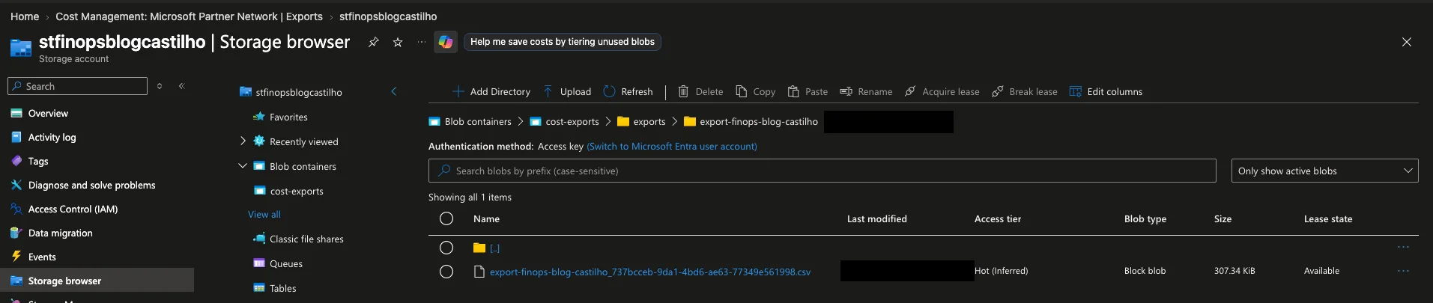Open more options for CSV blob row
The image size is (1433, 303).
(1403, 271)
